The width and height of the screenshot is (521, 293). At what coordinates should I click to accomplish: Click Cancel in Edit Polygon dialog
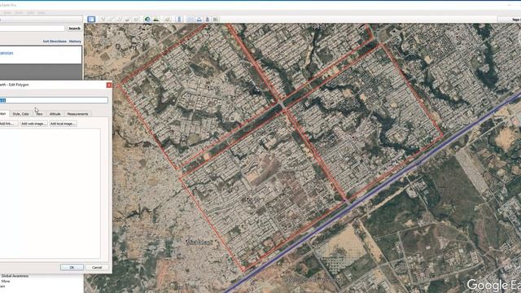[x=97, y=267]
